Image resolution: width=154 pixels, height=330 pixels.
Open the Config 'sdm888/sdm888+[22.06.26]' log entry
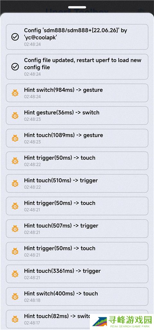tap(77, 37)
